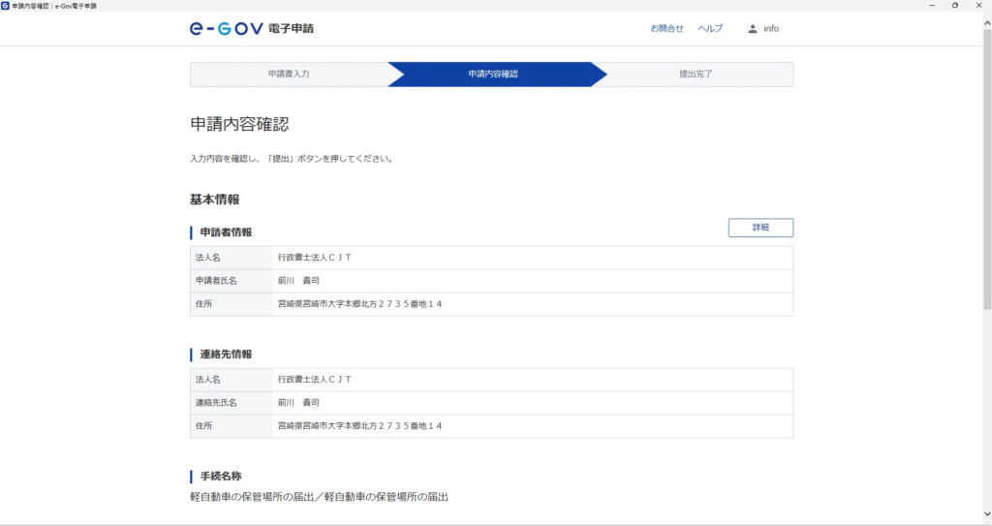Open the お問合せ contact link
The image size is (992, 526).
666,28
